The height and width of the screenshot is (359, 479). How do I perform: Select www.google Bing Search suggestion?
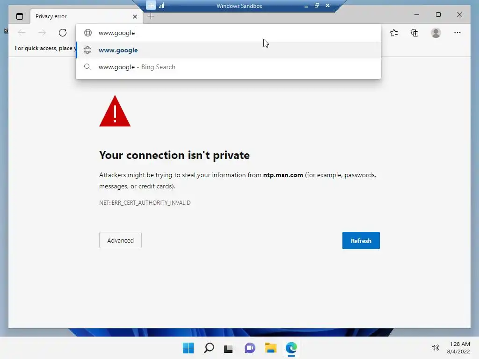point(228,67)
